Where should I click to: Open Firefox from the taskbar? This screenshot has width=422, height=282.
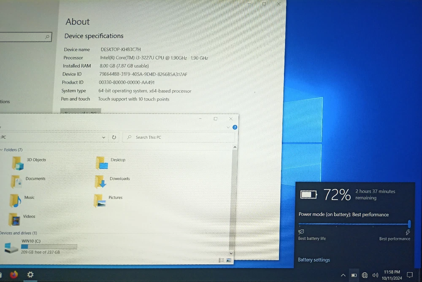point(14,274)
